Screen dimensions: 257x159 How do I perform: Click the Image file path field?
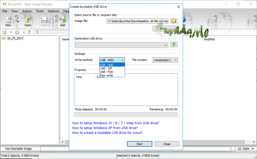(138, 21)
